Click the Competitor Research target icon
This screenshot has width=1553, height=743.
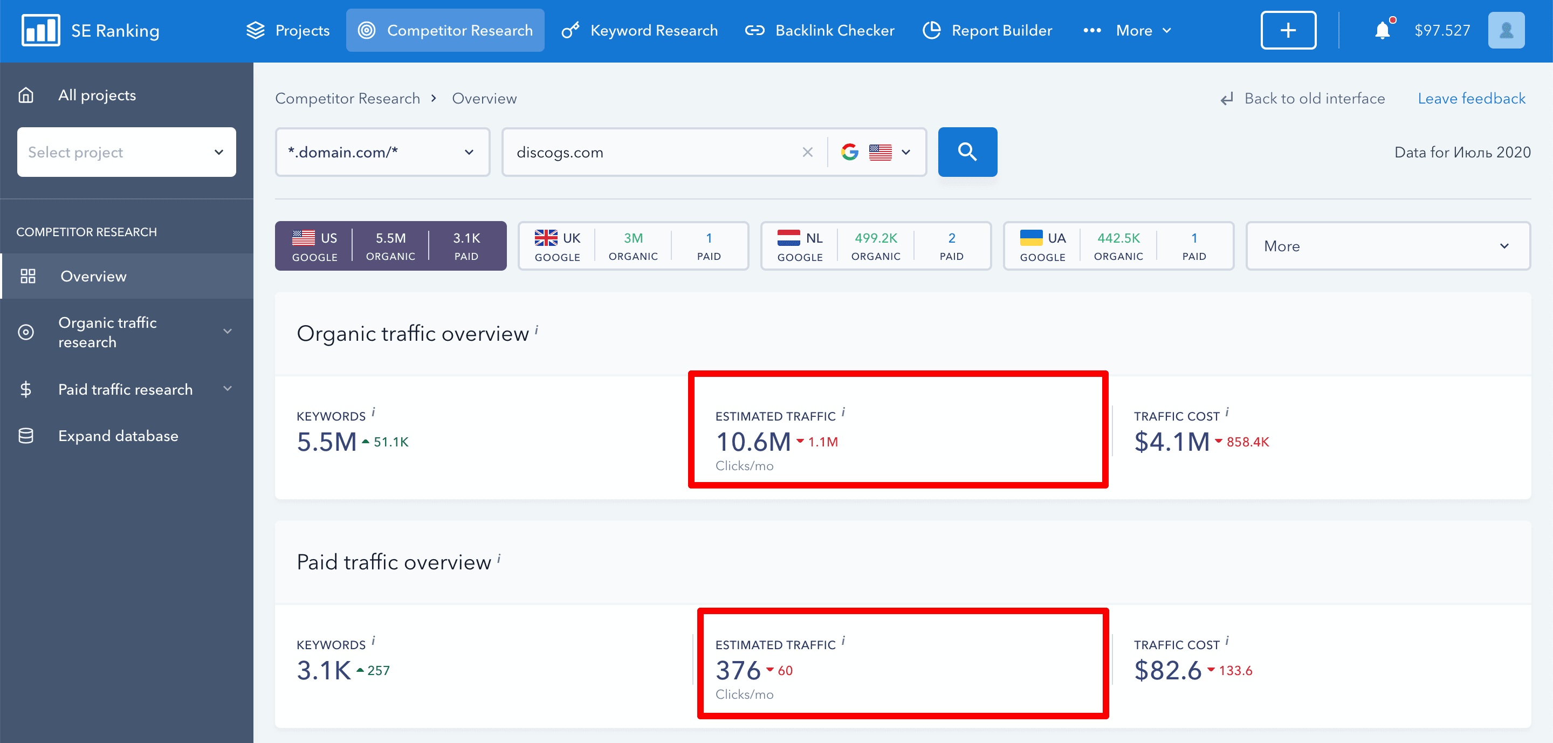[x=367, y=30]
